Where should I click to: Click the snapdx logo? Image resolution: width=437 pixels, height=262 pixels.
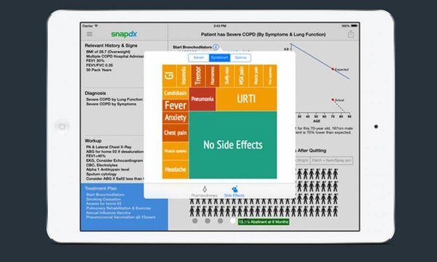[124, 34]
